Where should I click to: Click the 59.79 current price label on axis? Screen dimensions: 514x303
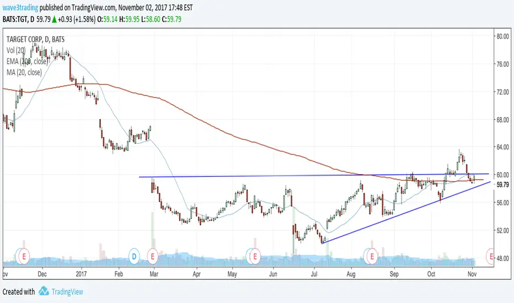point(502,185)
